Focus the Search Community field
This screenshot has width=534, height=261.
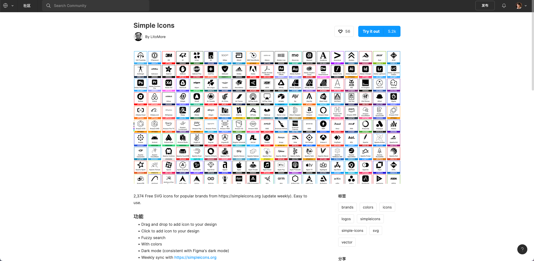tap(96, 6)
